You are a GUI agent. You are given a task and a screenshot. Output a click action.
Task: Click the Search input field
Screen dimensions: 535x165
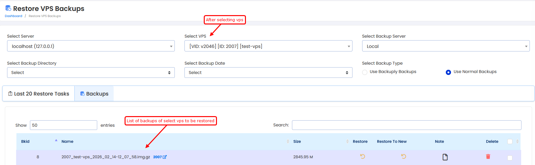pos(406,125)
